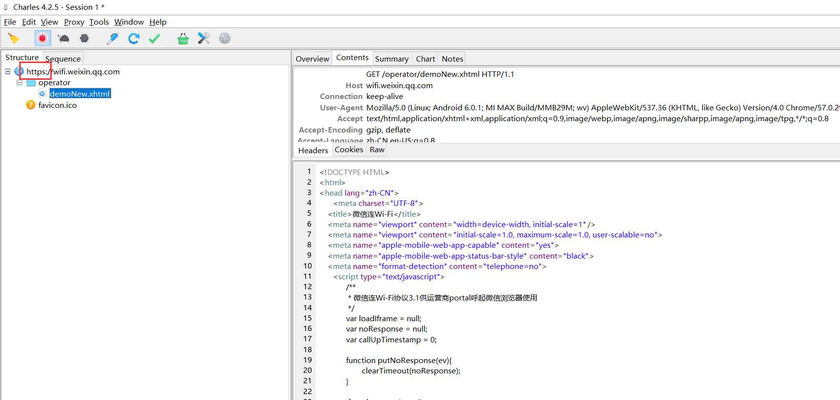Screen dimensions: 840x400
Task: Click the green Validate checkmark icon
Action: click(154, 38)
